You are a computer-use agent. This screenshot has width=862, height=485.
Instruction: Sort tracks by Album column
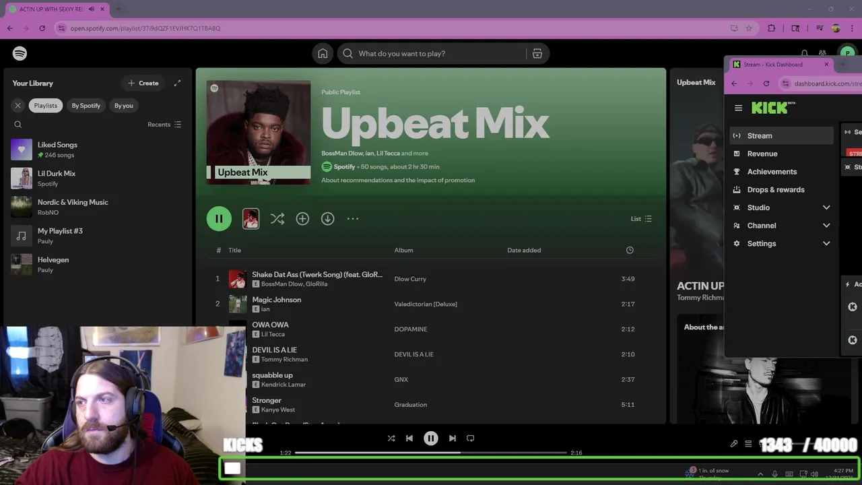pyautogui.click(x=403, y=250)
